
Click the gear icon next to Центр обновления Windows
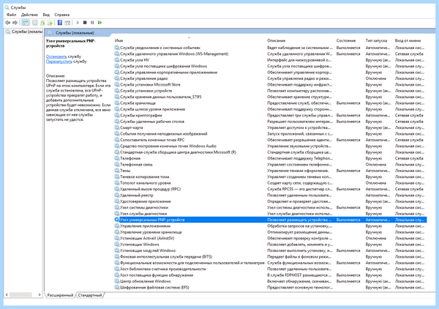coord(117,281)
